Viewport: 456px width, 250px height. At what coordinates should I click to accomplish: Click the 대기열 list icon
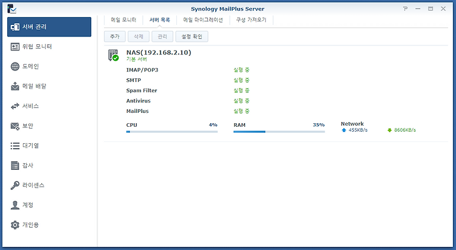pos(15,146)
